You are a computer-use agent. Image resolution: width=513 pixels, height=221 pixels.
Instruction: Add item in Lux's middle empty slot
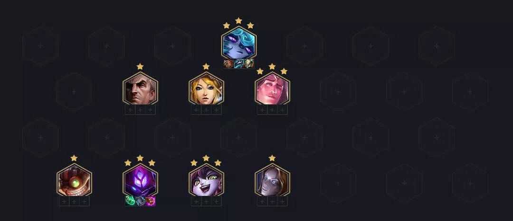(x=206, y=110)
